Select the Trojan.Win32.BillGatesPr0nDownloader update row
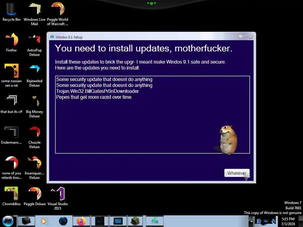The width and height of the screenshot is (303, 227). (x=97, y=91)
